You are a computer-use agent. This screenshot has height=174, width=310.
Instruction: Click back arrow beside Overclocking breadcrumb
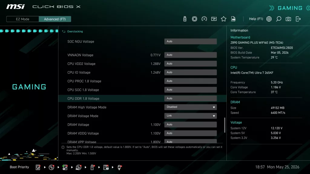(x=64, y=31)
